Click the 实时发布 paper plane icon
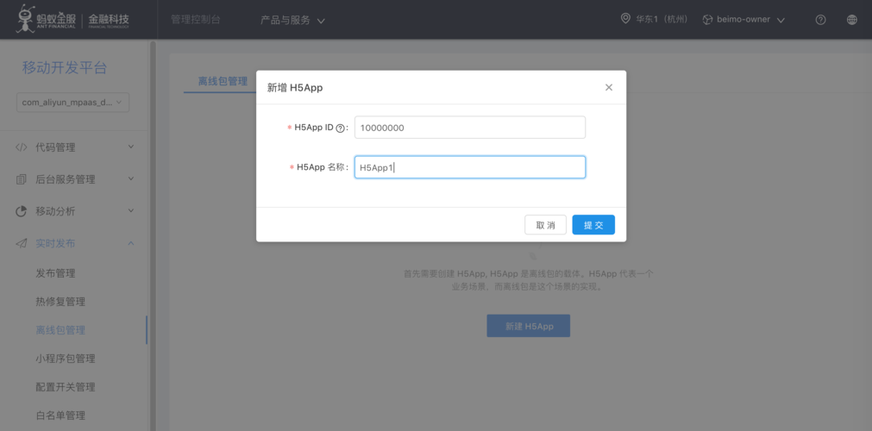This screenshot has width=872, height=431. point(22,243)
